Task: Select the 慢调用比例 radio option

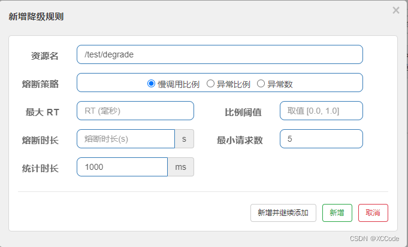Action: pyautogui.click(x=151, y=84)
